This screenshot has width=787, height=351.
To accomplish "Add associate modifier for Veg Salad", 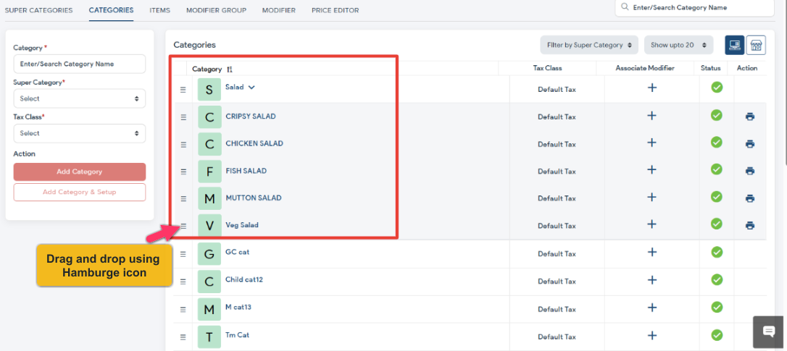I will coord(652,224).
